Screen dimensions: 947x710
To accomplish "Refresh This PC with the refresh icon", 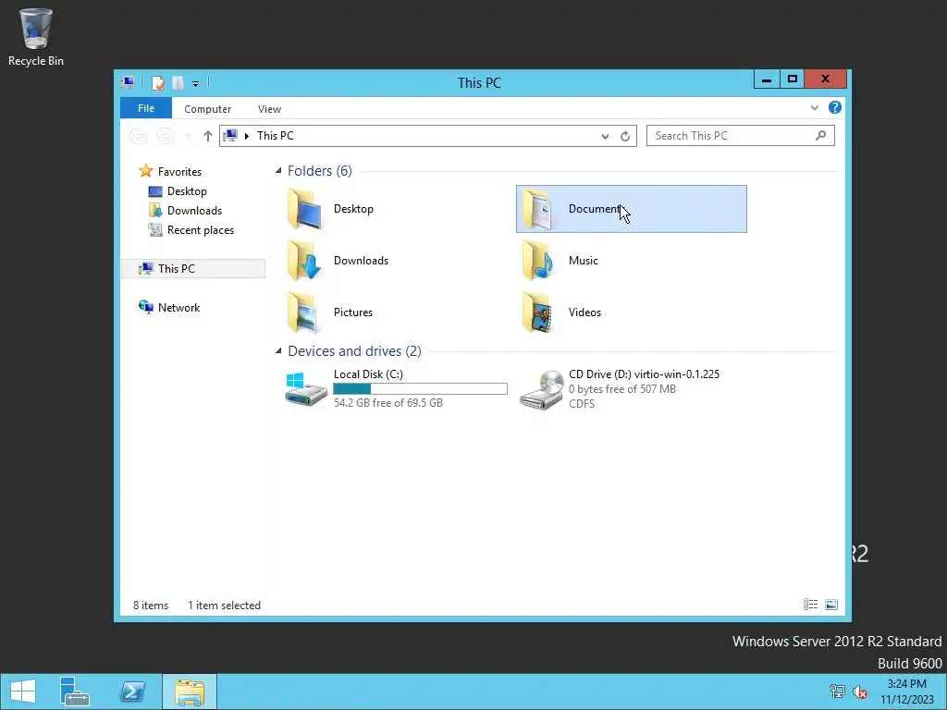I will [x=625, y=136].
